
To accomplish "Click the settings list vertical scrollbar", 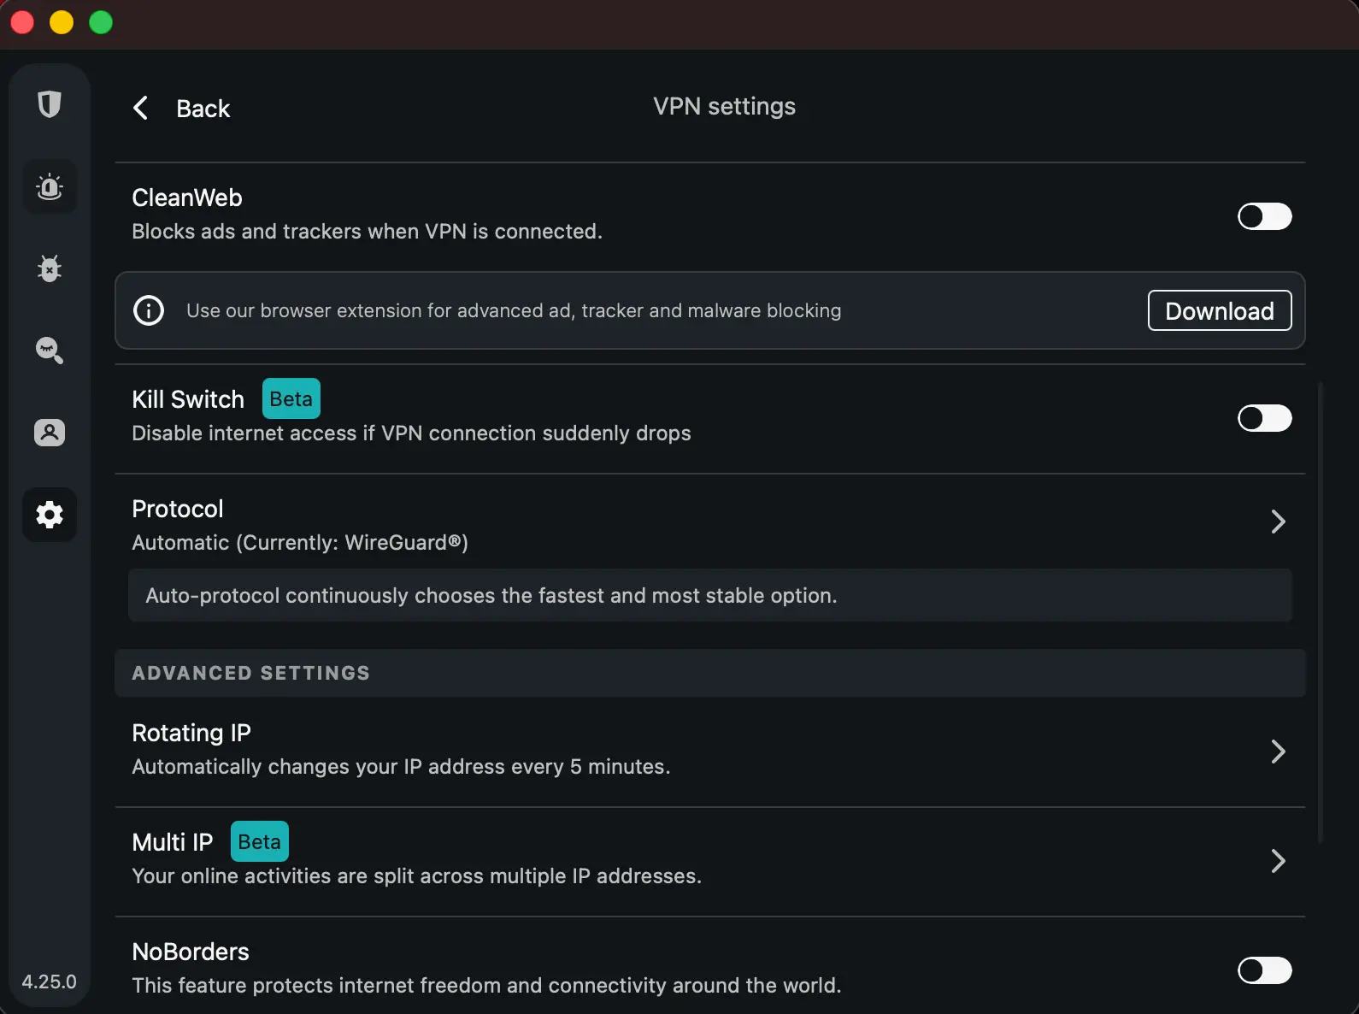I will pyautogui.click(x=1321, y=611).
